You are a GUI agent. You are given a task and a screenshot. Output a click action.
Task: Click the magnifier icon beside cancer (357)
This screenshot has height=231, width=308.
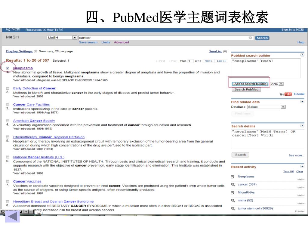click(233, 185)
